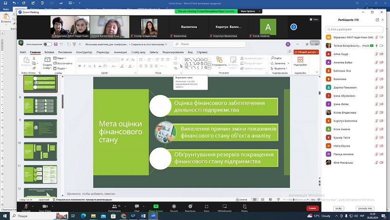Click the Восстановить reset button
This screenshot has height=220, width=390.
(62, 63)
